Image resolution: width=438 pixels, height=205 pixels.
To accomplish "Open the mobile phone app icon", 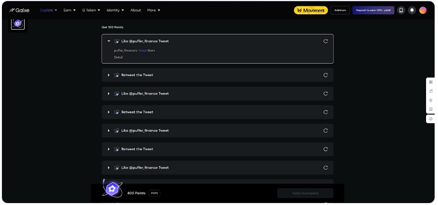I will click(x=401, y=11).
